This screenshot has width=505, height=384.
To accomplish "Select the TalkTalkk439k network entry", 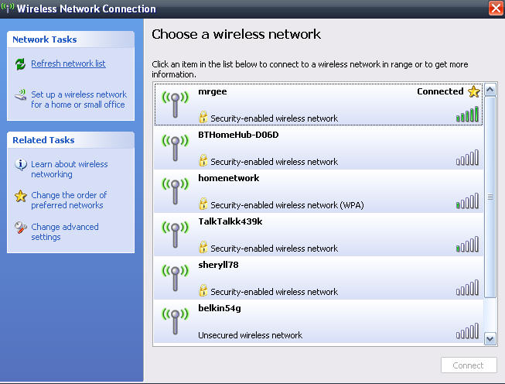I will click(319, 235).
